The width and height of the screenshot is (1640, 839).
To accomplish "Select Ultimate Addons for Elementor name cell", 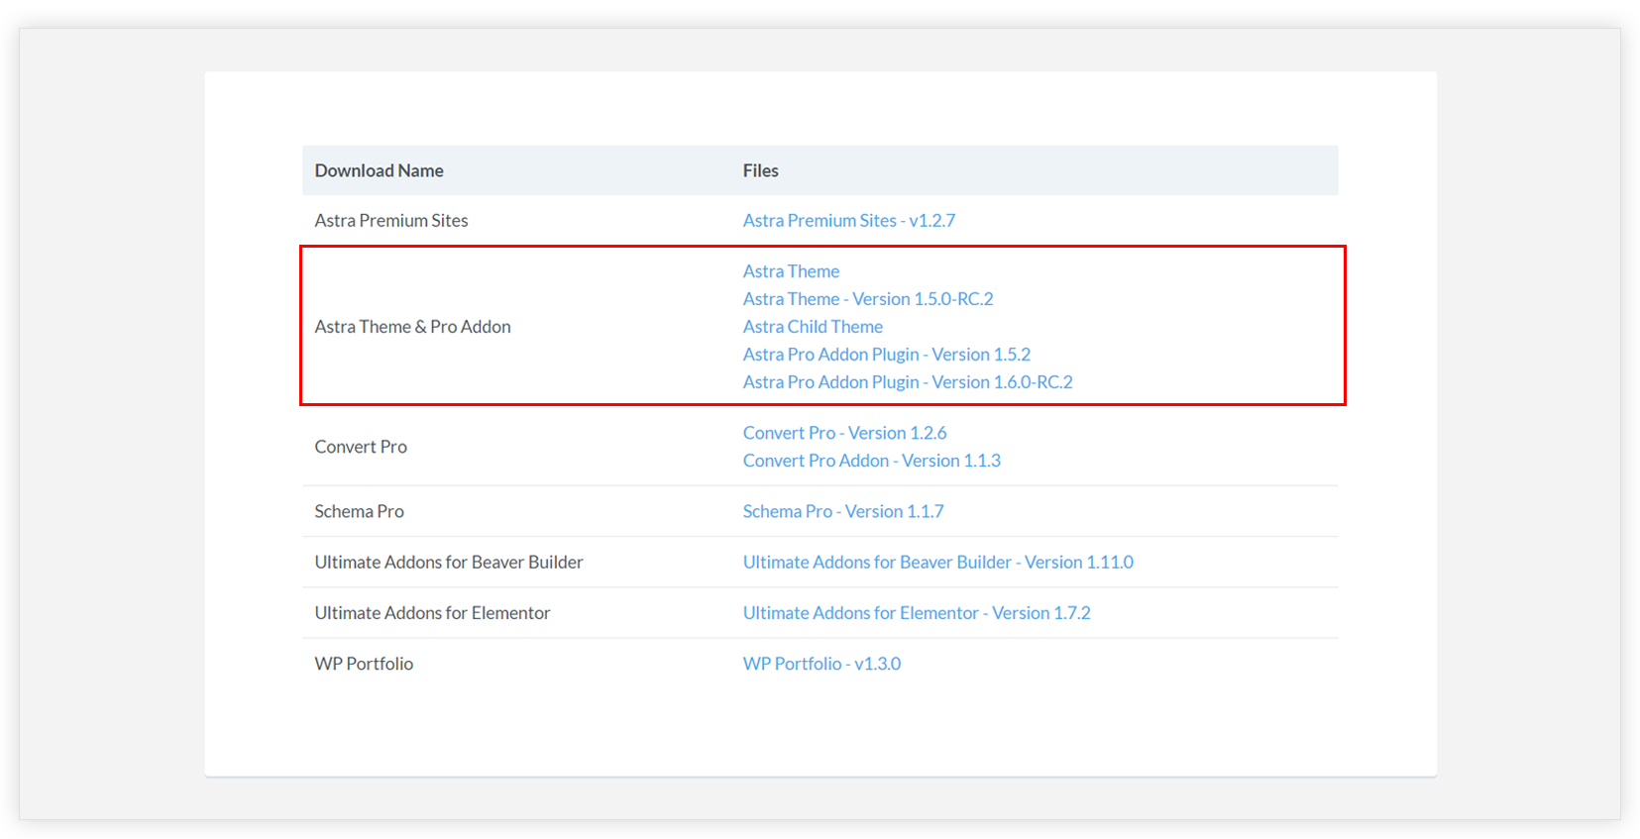I will pyautogui.click(x=432, y=613).
